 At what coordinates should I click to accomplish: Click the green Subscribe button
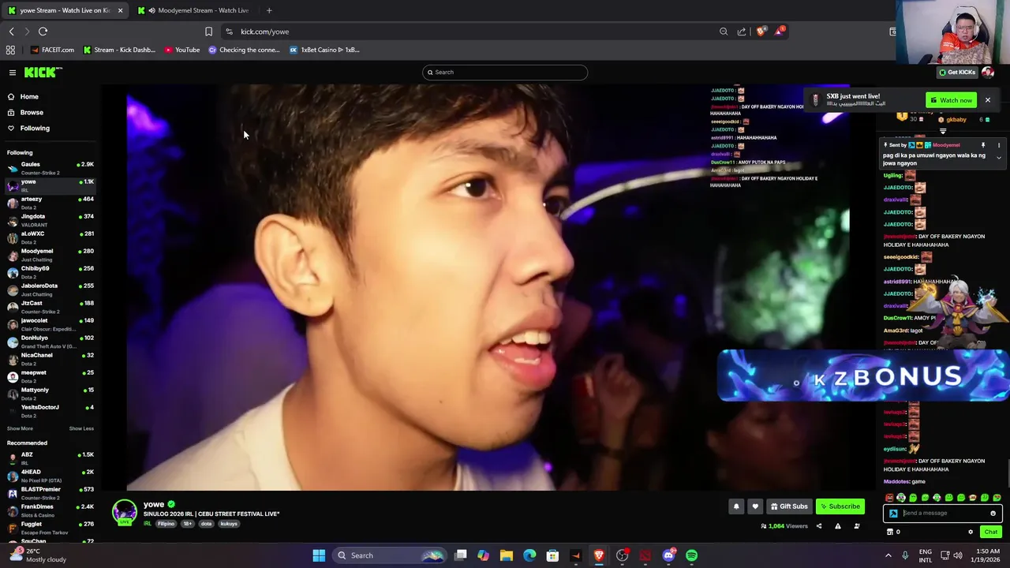point(840,506)
